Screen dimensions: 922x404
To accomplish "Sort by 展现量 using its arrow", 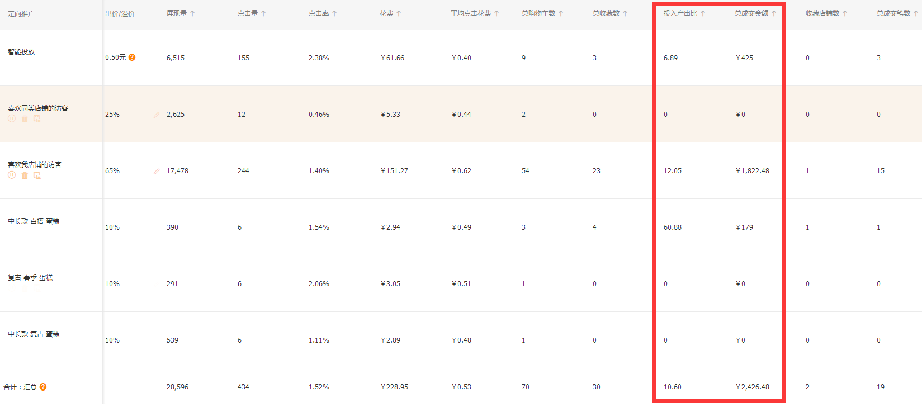I will click(192, 13).
